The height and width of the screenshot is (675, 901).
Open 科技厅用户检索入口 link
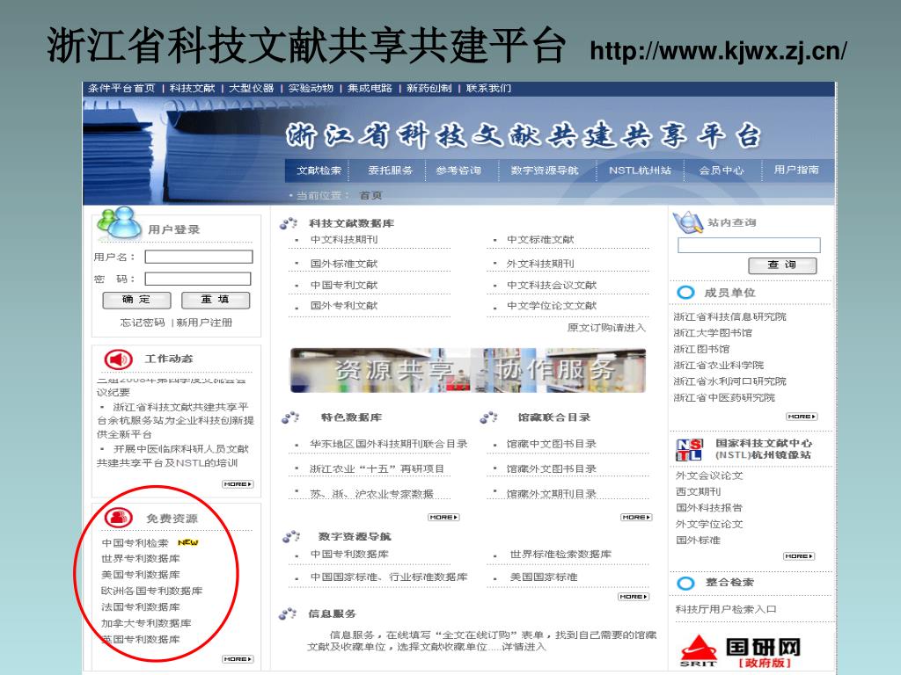(726, 609)
